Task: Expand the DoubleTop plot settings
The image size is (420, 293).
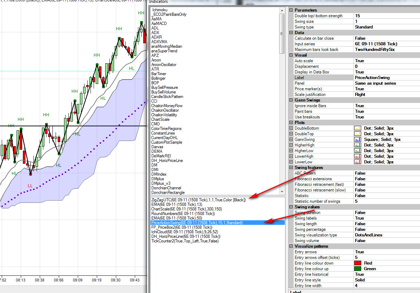Action: (291, 134)
